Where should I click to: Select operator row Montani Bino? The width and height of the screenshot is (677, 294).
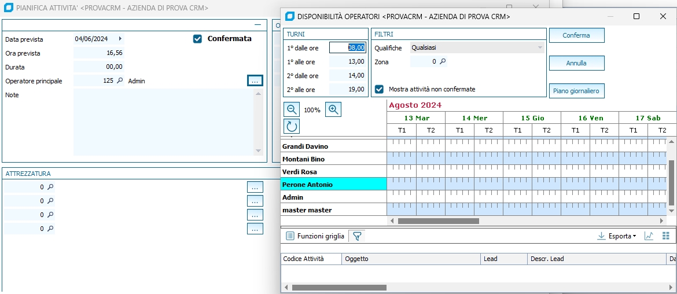pos(333,159)
